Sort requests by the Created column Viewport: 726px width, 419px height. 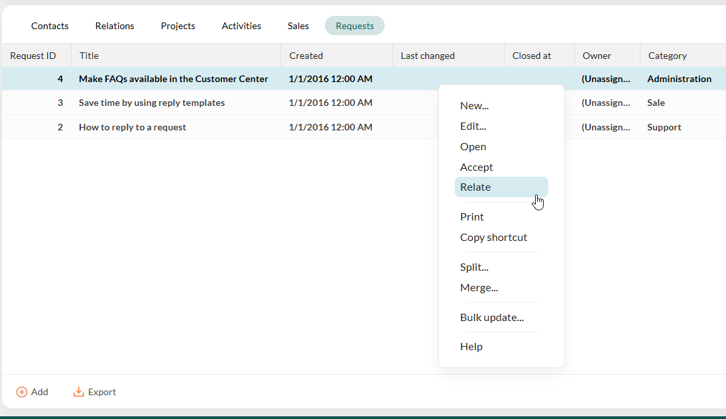tap(306, 56)
